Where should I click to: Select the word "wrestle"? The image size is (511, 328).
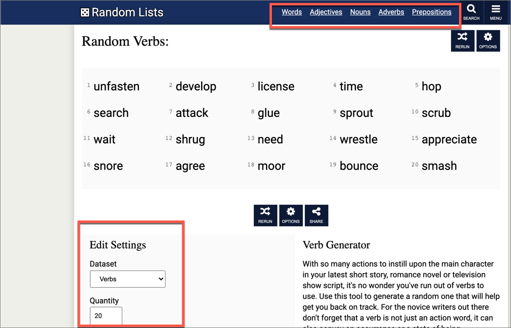358,139
